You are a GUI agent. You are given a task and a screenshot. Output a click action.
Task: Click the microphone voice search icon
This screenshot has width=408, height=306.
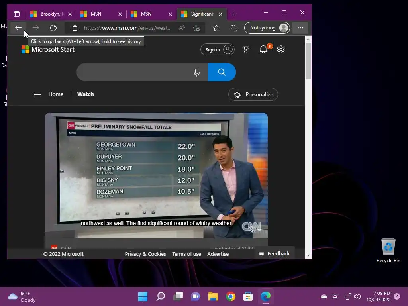tap(197, 72)
